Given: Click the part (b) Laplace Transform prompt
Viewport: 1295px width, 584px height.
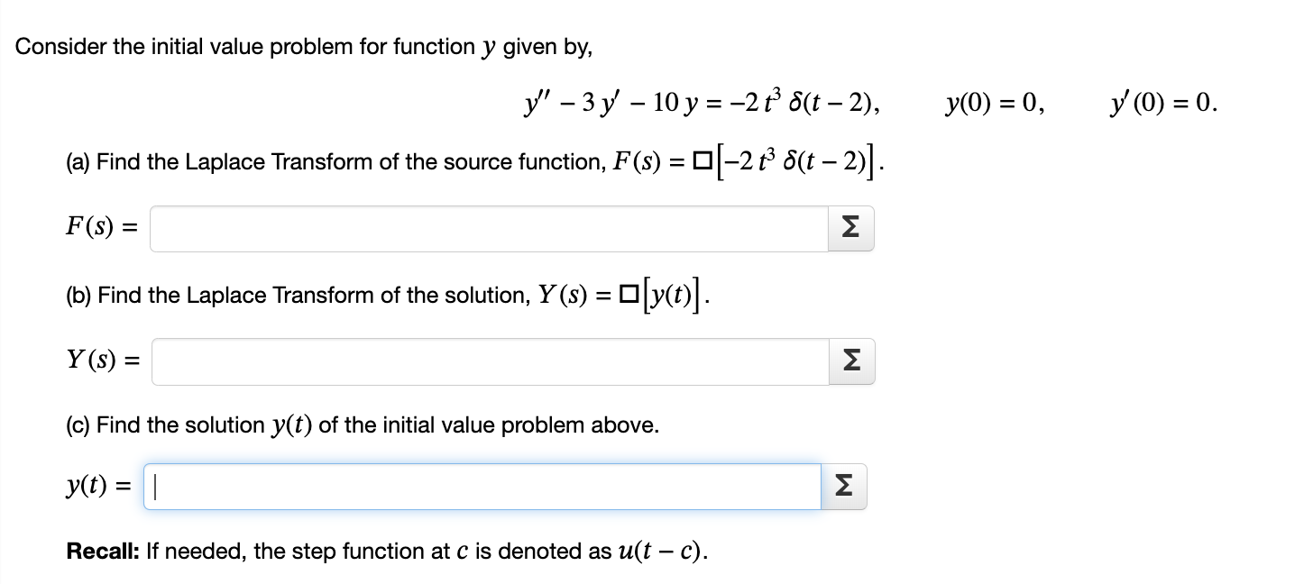Looking at the screenshot, I should click(379, 295).
